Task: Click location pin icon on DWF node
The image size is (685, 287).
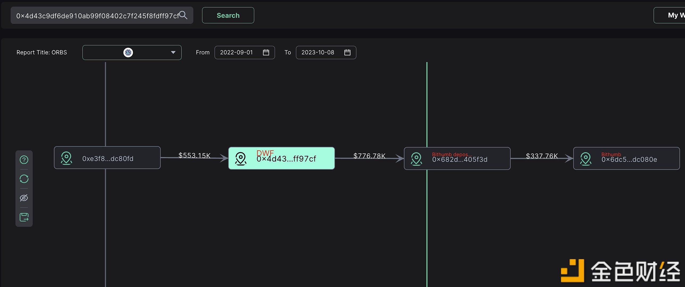Action: tap(241, 159)
